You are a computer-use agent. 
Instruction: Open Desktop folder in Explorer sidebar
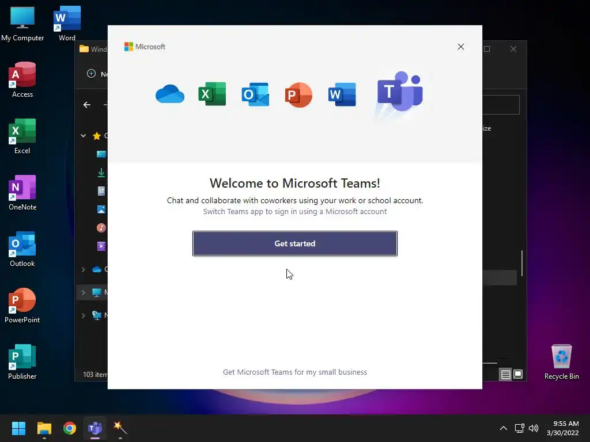coord(101,154)
